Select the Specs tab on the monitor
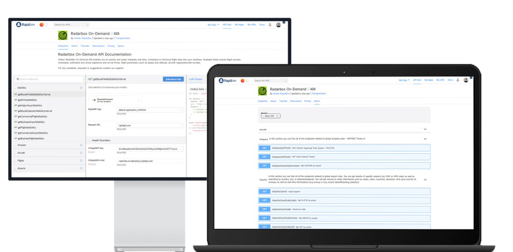This screenshot has width=513, height=252. tap(121, 46)
